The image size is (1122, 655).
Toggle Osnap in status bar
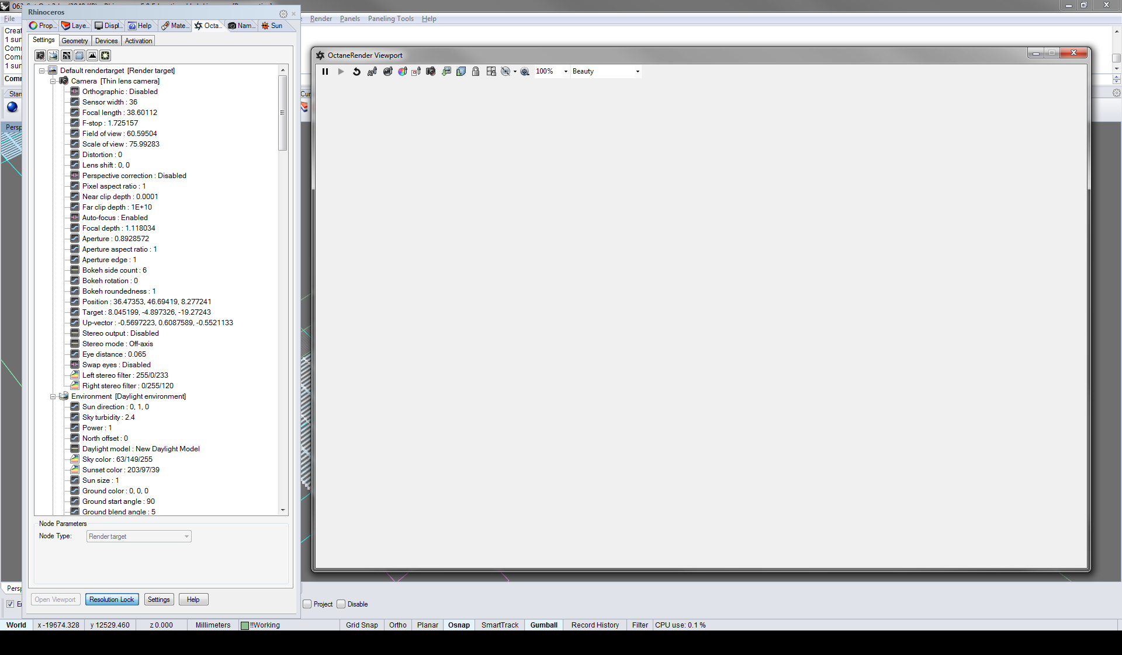coord(459,625)
